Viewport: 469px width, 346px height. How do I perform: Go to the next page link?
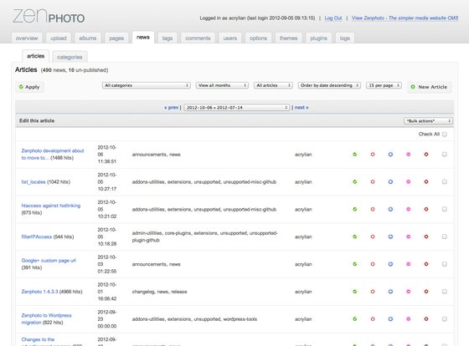point(301,108)
